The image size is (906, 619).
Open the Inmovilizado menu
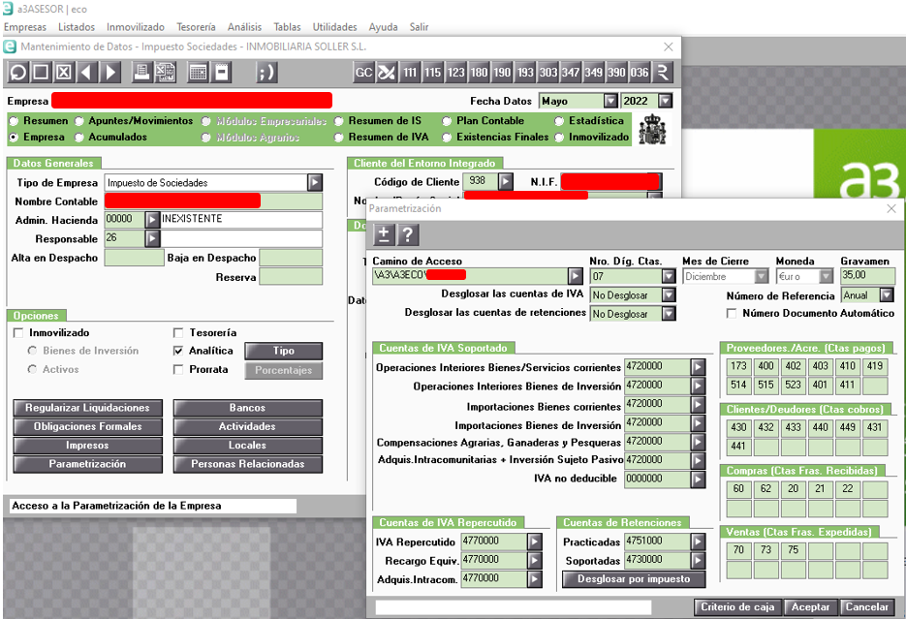point(136,27)
